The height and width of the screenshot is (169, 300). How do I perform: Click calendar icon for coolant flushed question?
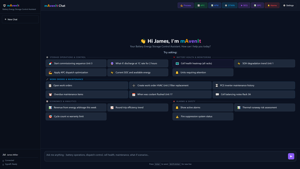click(x=134, y=94)
